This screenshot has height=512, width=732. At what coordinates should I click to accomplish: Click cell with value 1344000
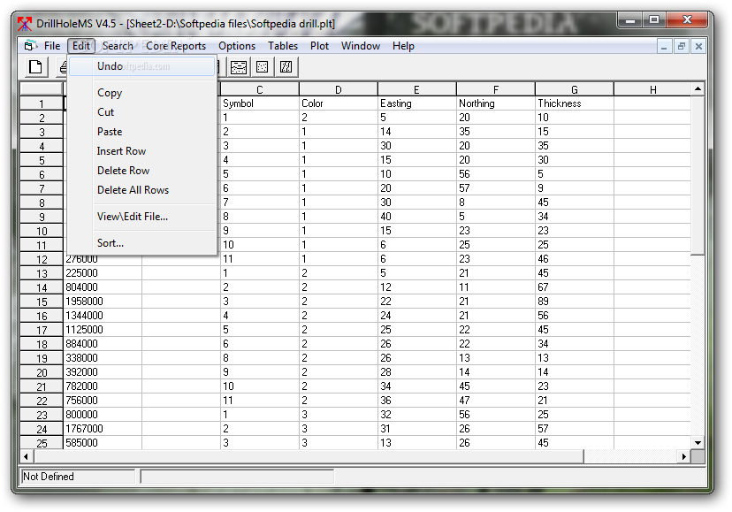click(x=103, y=316)
